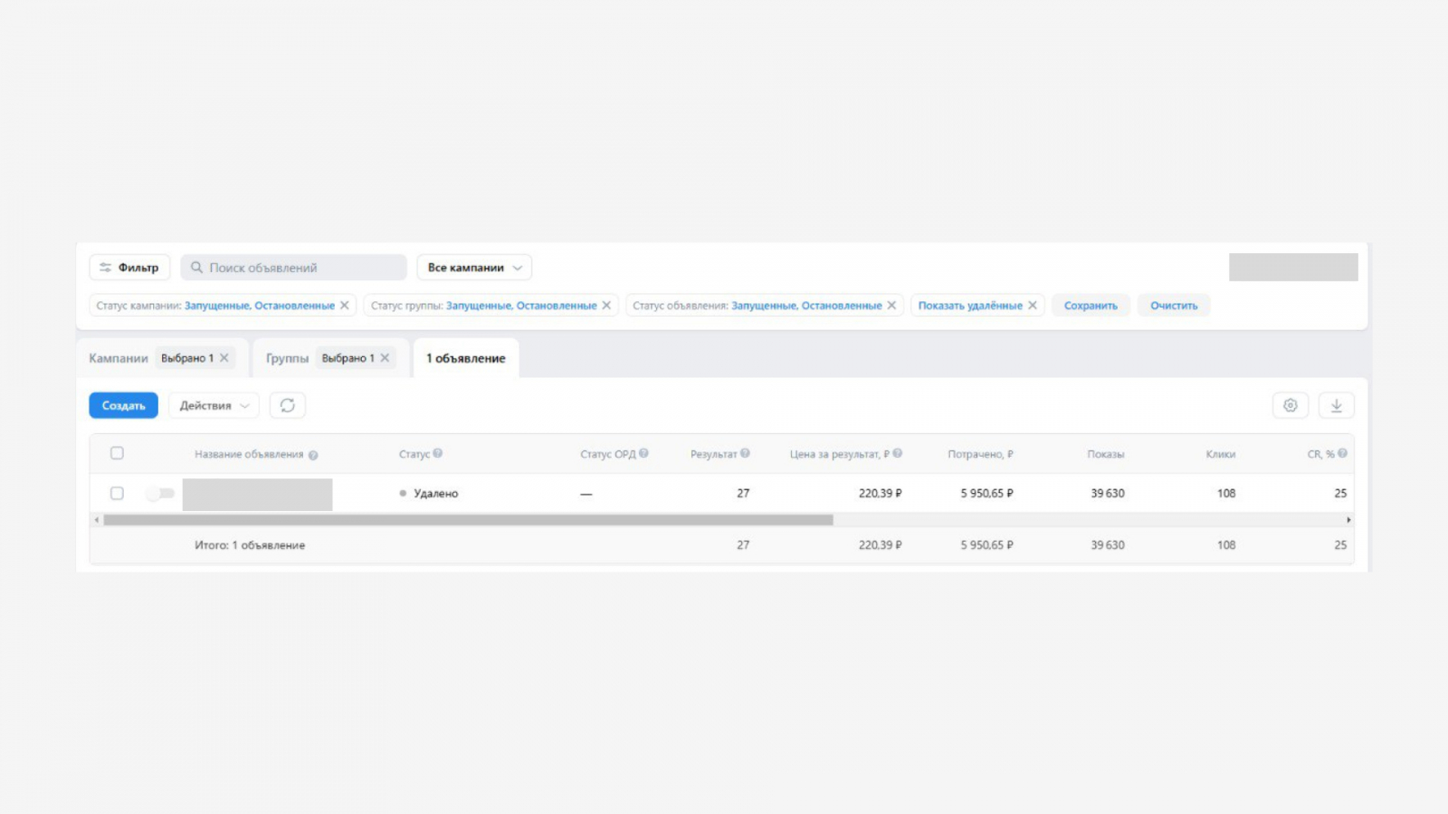Edit the Статус объявления filter values
Image resolution: width=1448 pixels, height=814 pixels.
(x=806, y=306)
